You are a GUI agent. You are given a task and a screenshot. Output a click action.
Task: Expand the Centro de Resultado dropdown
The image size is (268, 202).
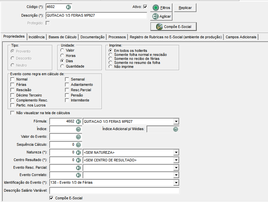pos(176,160)
